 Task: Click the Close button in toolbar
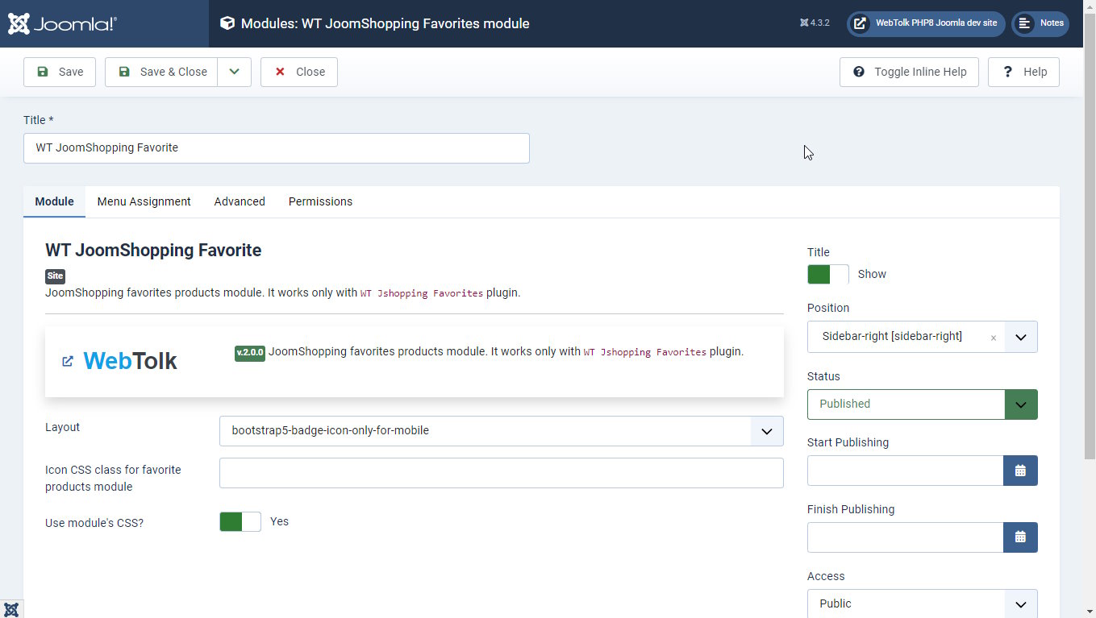(299, 72)
